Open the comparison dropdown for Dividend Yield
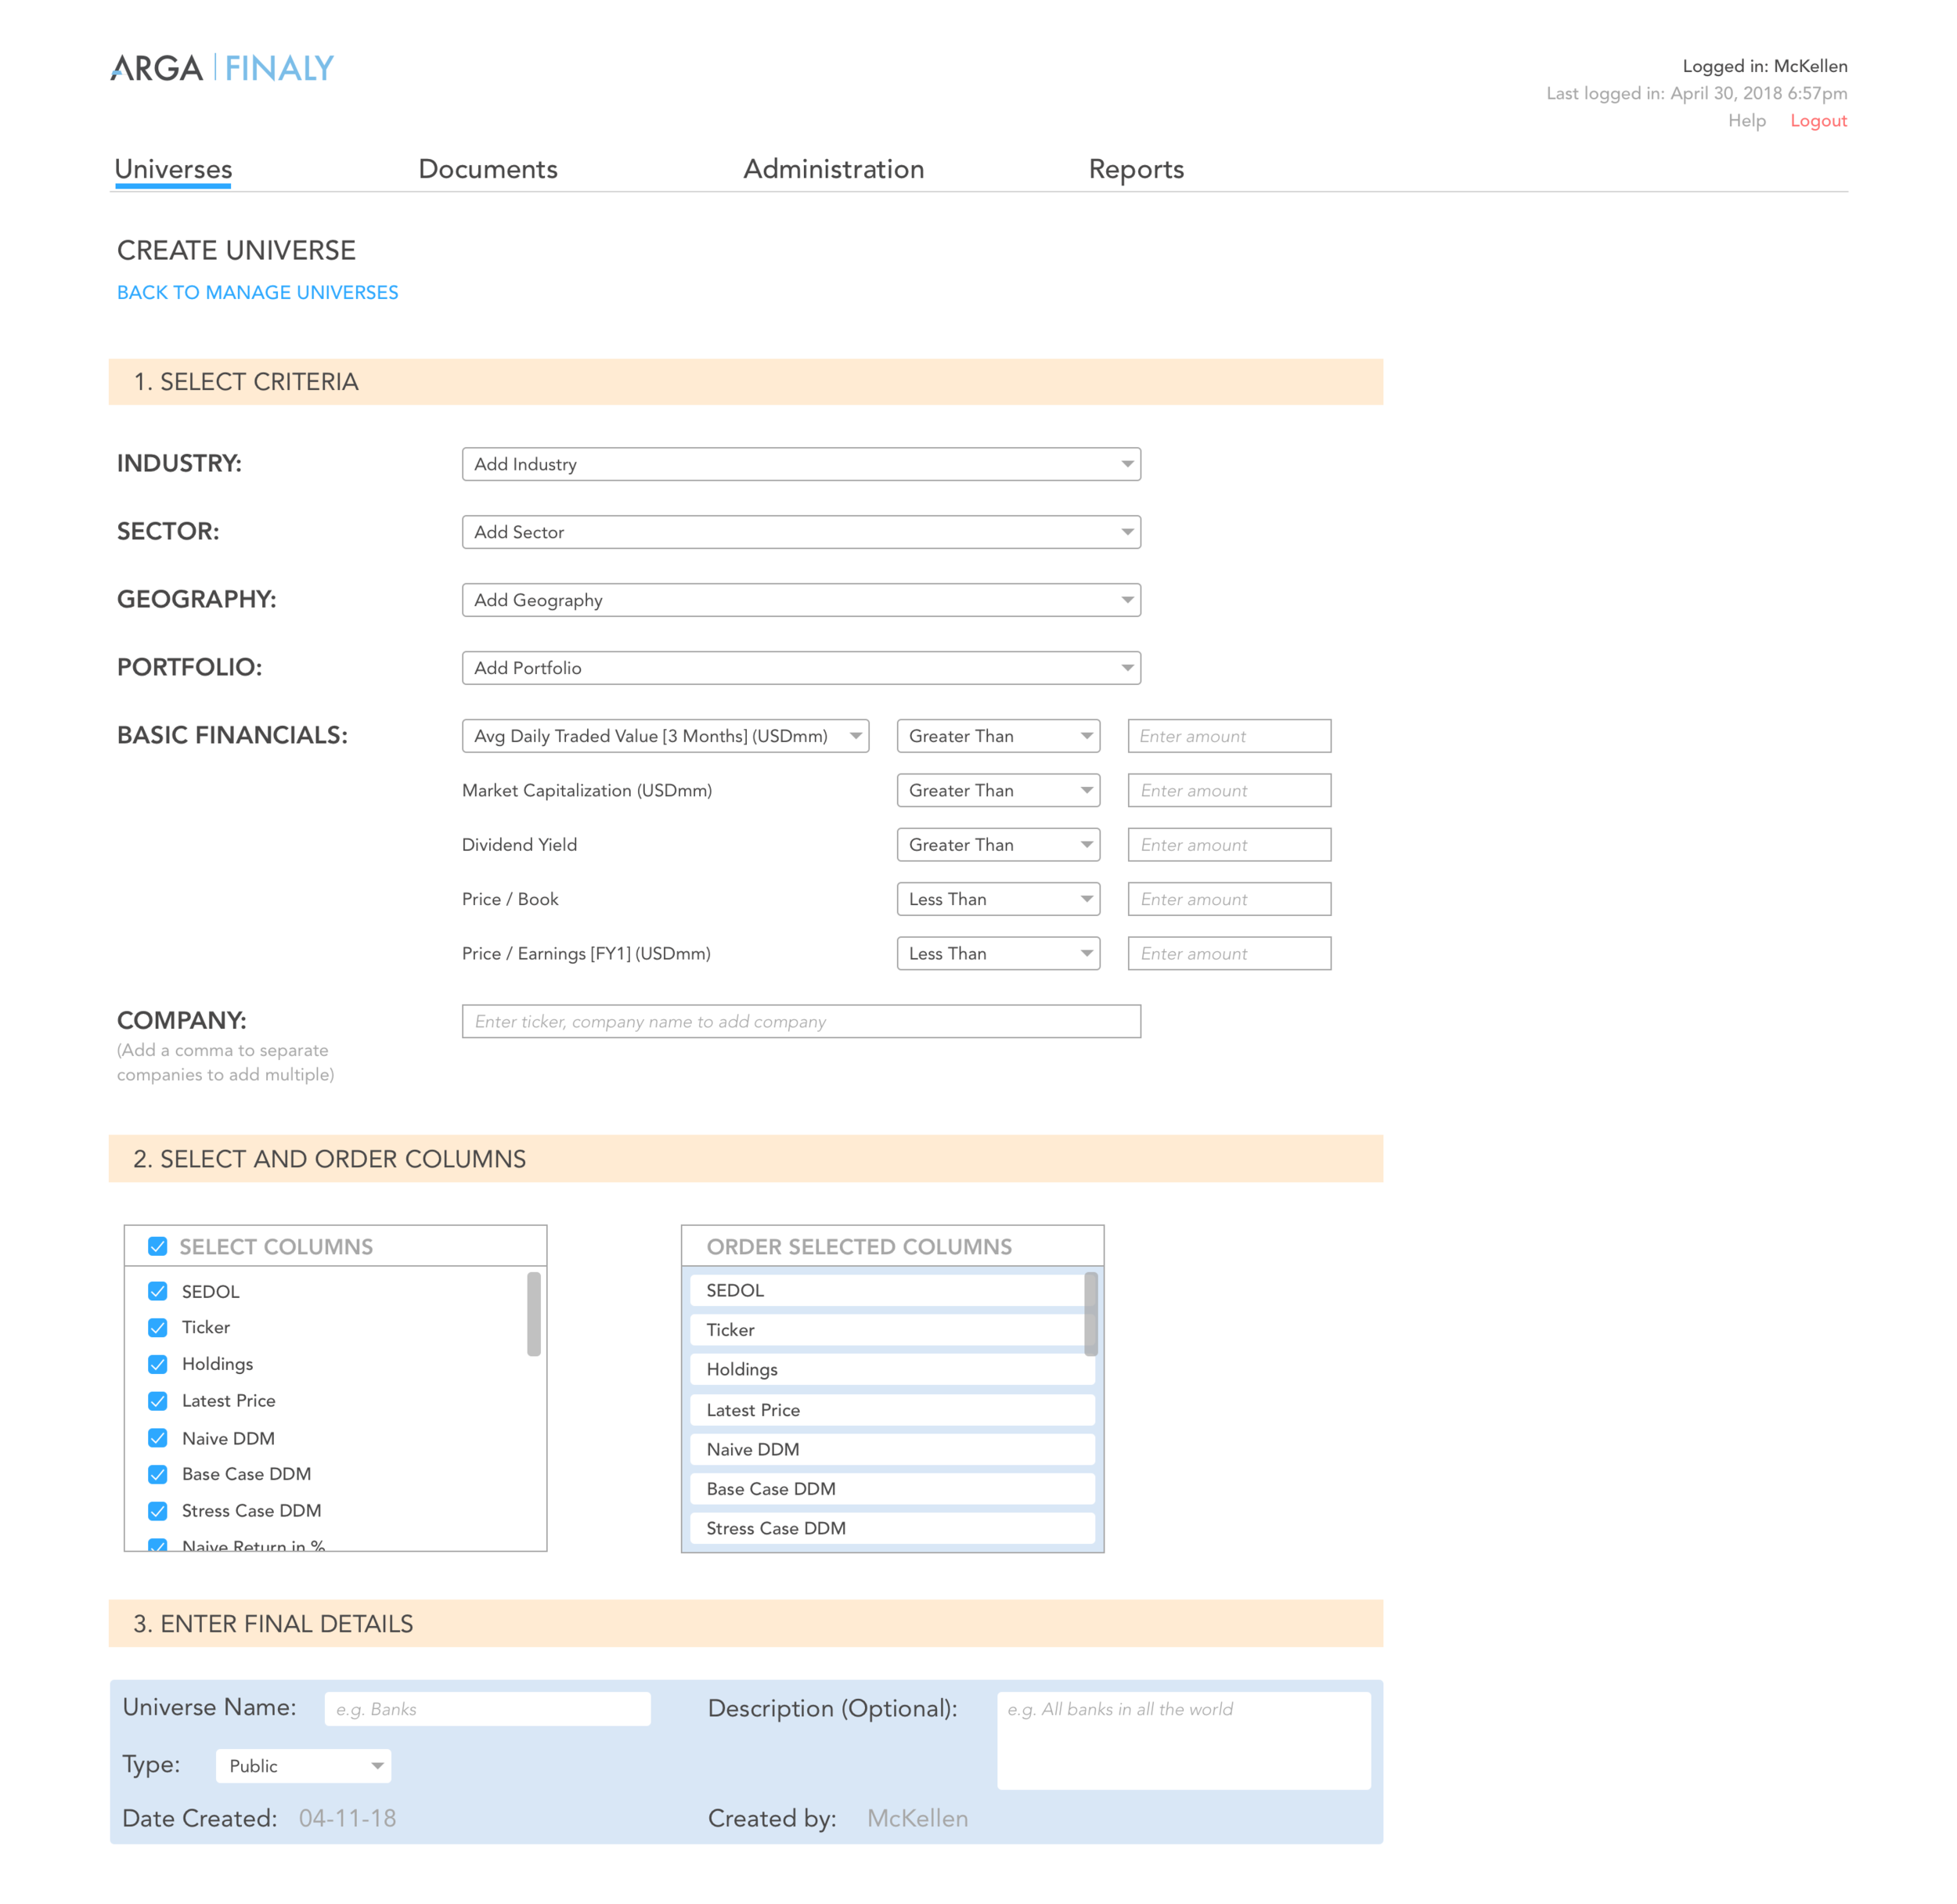Image resolution: width=1957 pixels, height=1904 pixels. (x=998, y=845)
